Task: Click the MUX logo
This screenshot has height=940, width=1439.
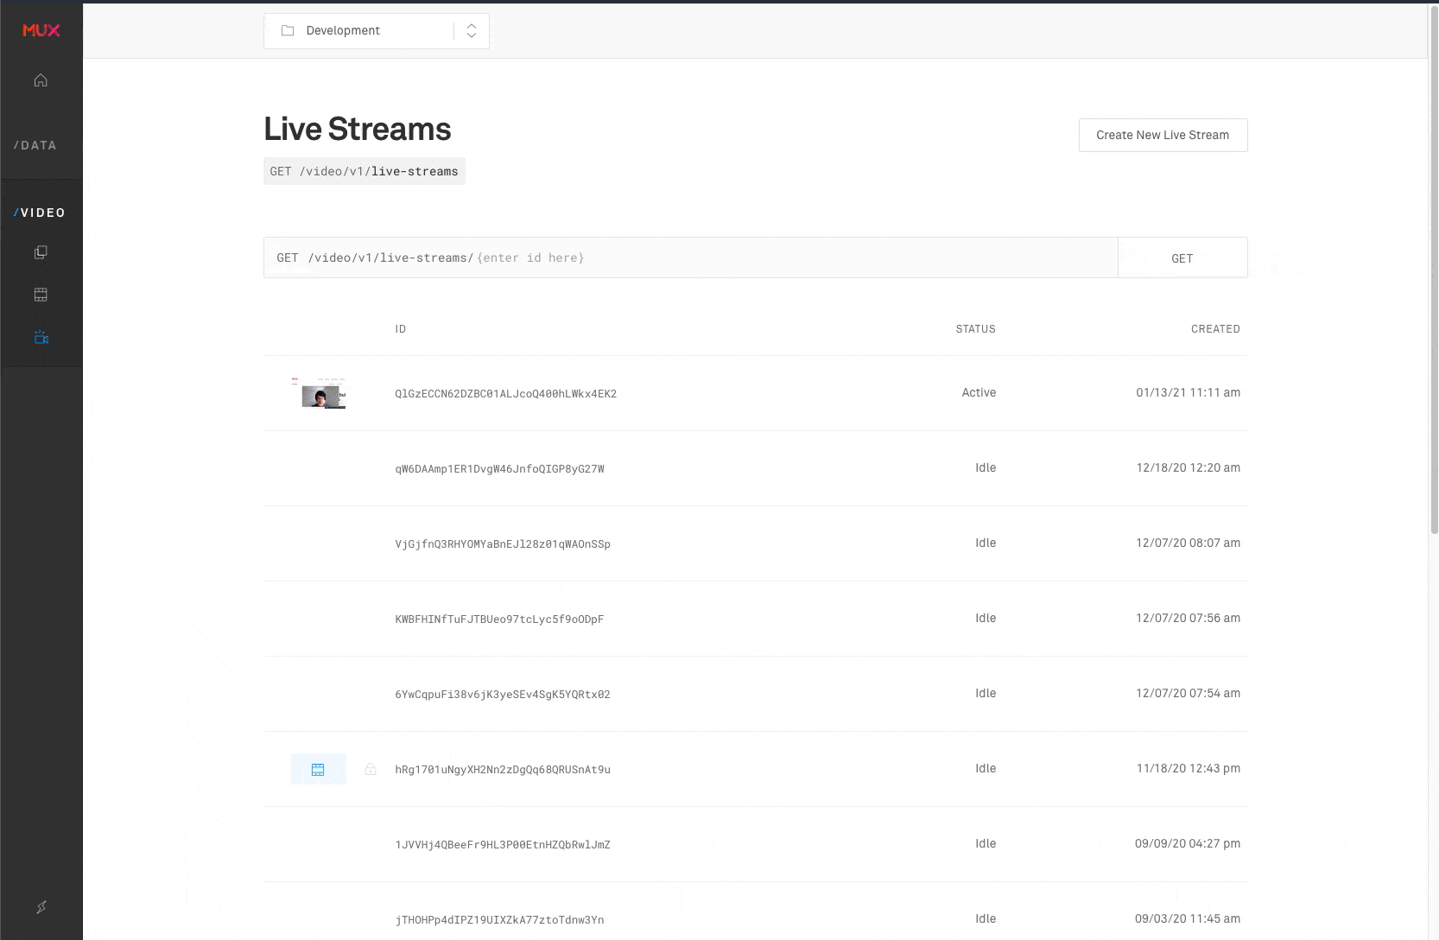Action: point(41,30)
